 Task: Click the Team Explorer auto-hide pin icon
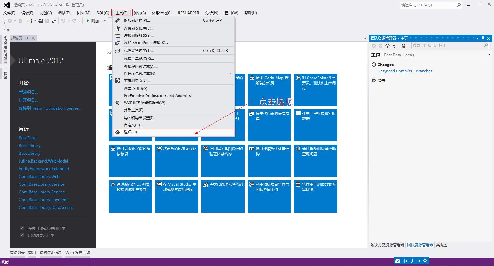(483, 38)
